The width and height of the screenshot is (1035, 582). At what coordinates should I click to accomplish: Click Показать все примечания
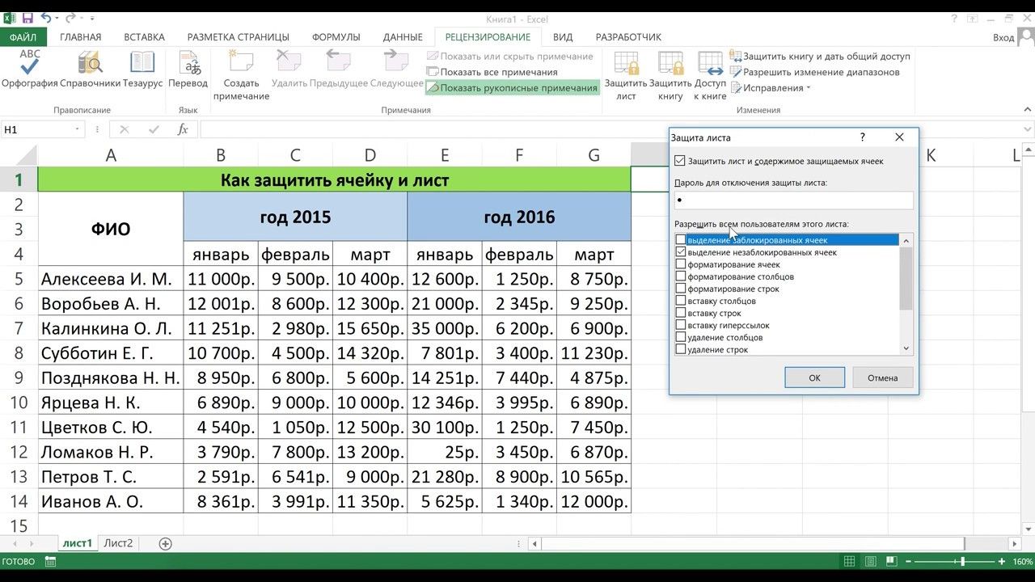pos(492,72)
